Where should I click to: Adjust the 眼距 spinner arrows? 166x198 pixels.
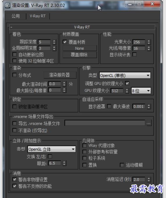pos(64,163)
